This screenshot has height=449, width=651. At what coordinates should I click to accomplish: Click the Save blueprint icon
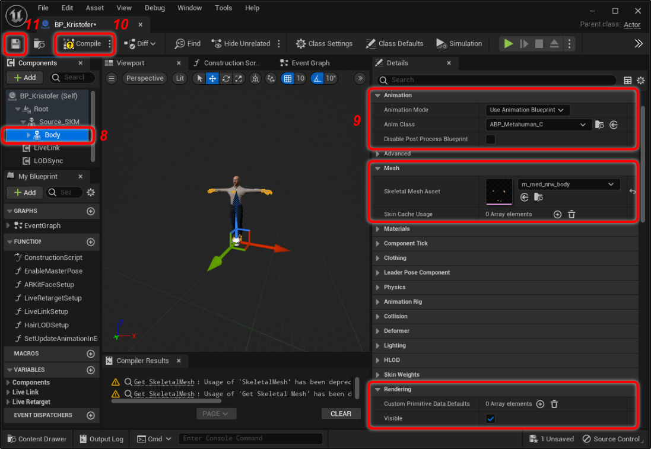(15, 44)
